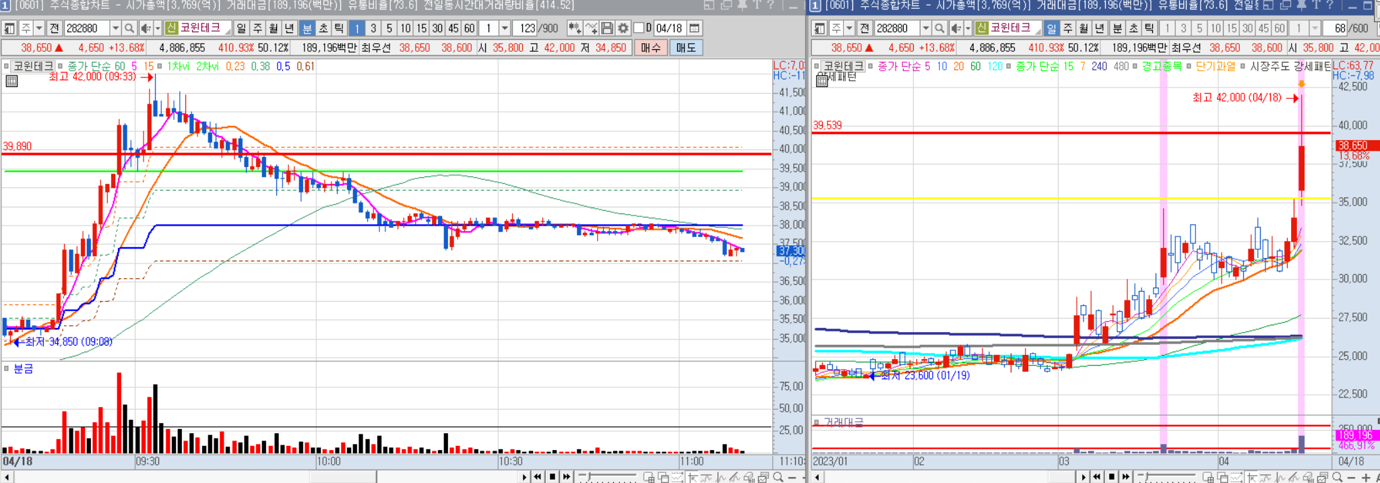
Task: Open the calendar picker next to 04/18
Action: [x=694, y=28]
